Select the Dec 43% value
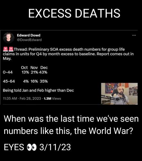 [x=43, y=72]
